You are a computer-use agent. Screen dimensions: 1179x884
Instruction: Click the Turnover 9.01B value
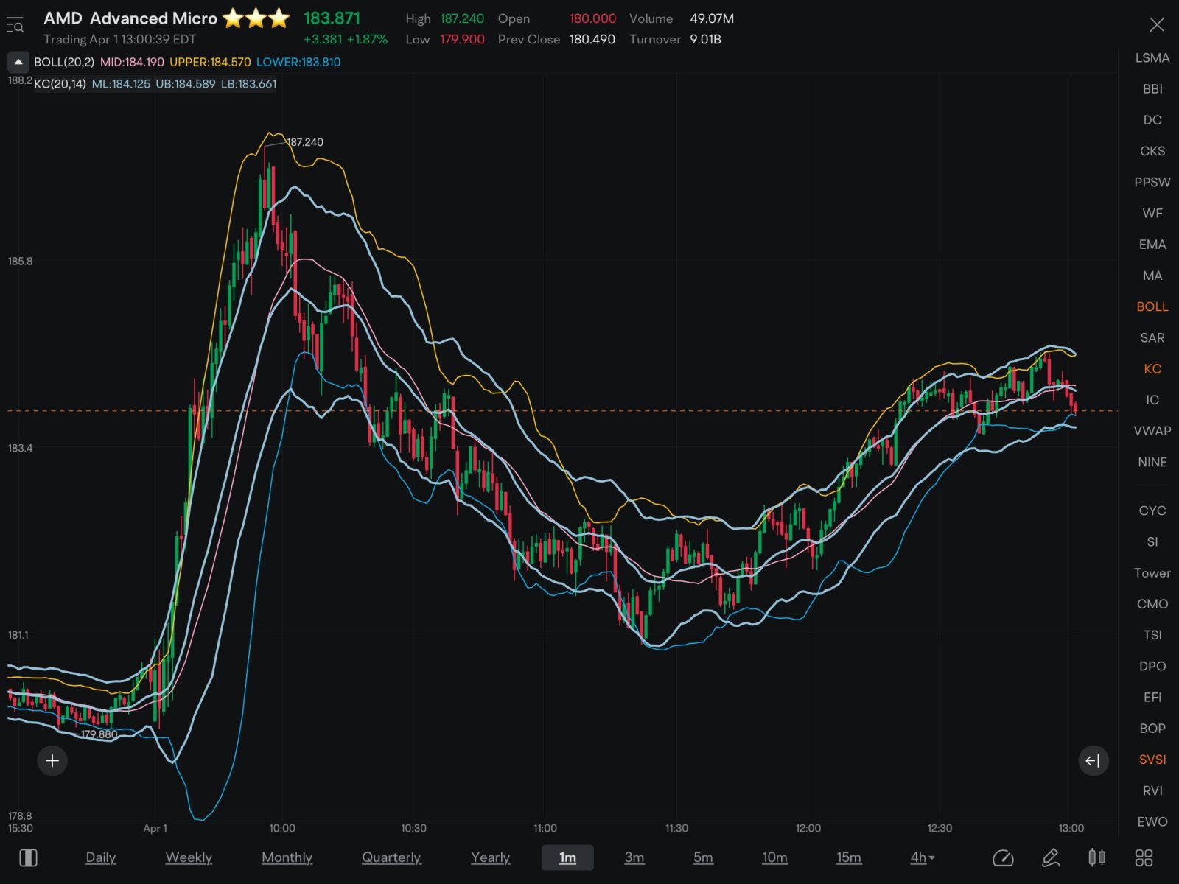coord(705,39)
